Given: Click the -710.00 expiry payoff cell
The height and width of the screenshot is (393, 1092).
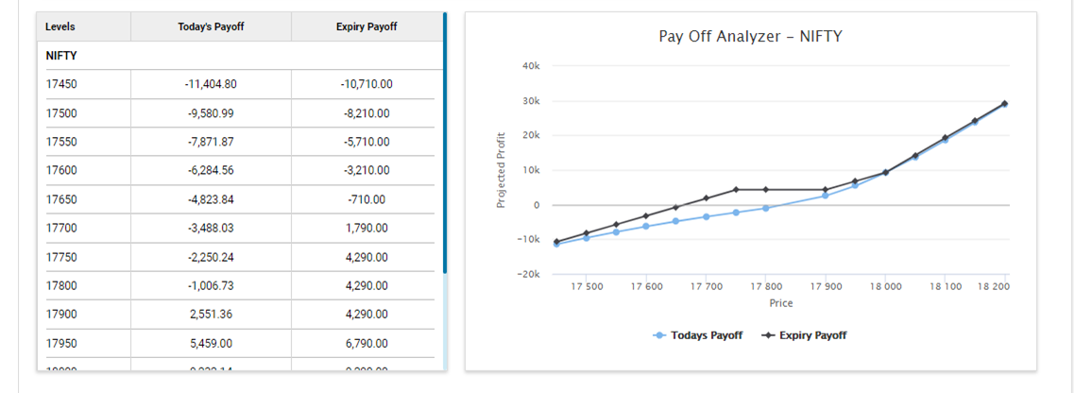Looking at the screenshot, I should pos(366,199).
